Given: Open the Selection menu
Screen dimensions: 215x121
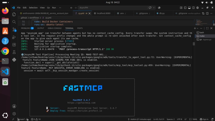Looking at the screenshot, I should click(x=33, y=8).
